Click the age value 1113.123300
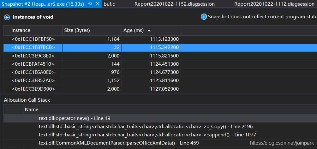The height and width of the screenshot is (149, 317). (x=164, y=39)
